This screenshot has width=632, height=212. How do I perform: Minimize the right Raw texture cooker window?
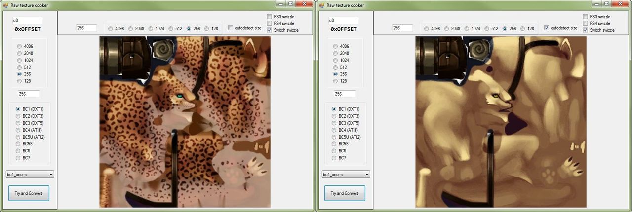coord(596,4)
